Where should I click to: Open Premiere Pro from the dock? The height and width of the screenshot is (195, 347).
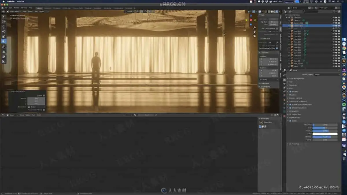344,70
